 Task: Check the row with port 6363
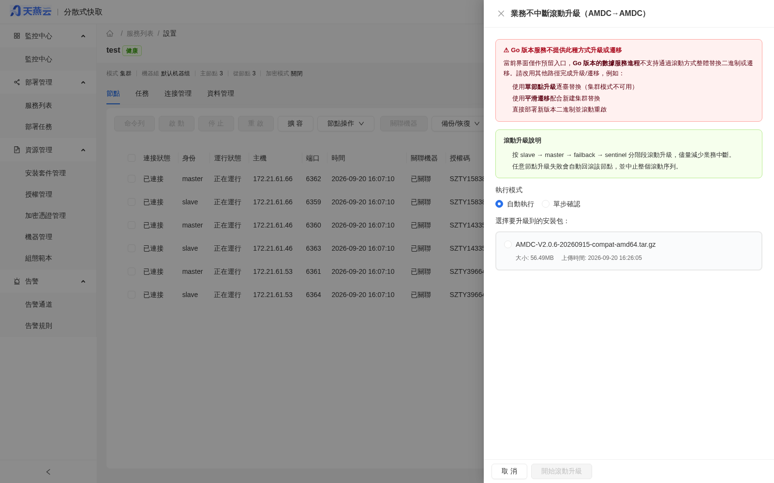[132, 248]
